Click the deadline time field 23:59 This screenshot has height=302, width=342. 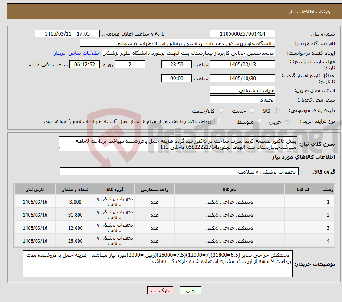177,64
